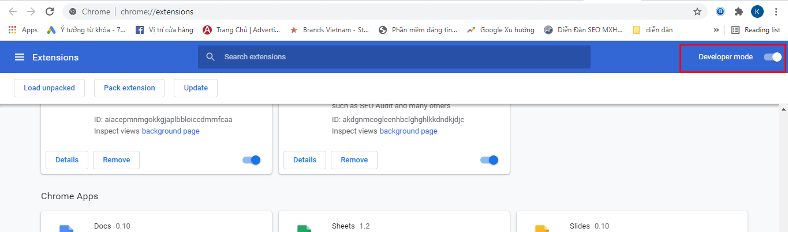The image size is (788, 232).
Task: Disable the extension with ID aiacepmnmgokkgjaplbbloiccdmmfcaa
Action: point(252,160)
